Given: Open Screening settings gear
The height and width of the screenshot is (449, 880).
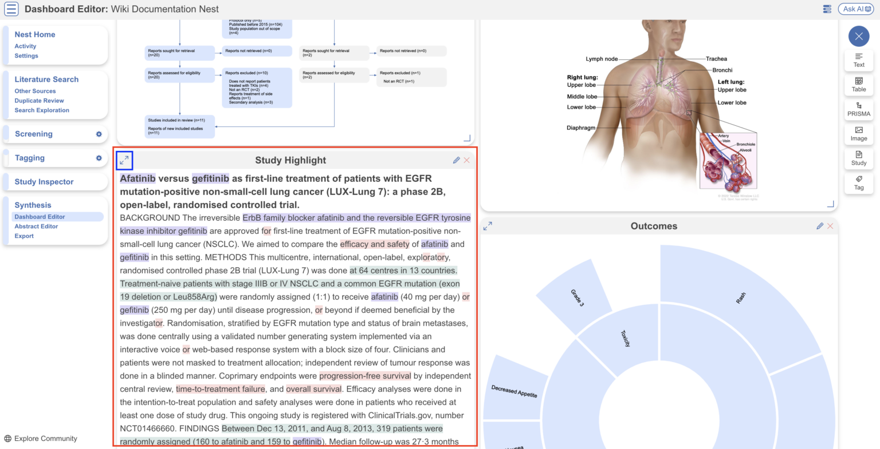Looking at the screenshot, I should coord(99,134).
